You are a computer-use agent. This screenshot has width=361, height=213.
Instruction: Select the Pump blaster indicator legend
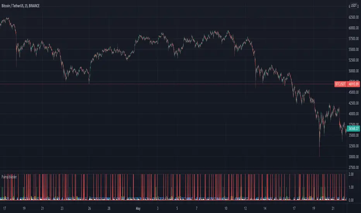click(x=10, y=175)
